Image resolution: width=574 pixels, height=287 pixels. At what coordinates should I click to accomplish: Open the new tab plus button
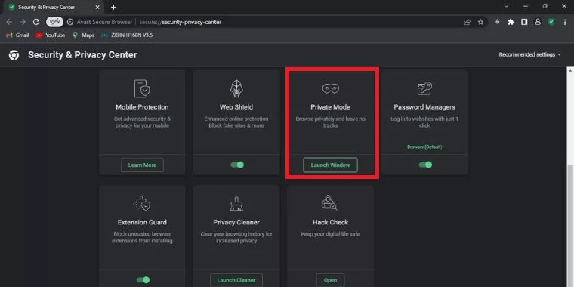pyautogui.click(x=113, y=7)
